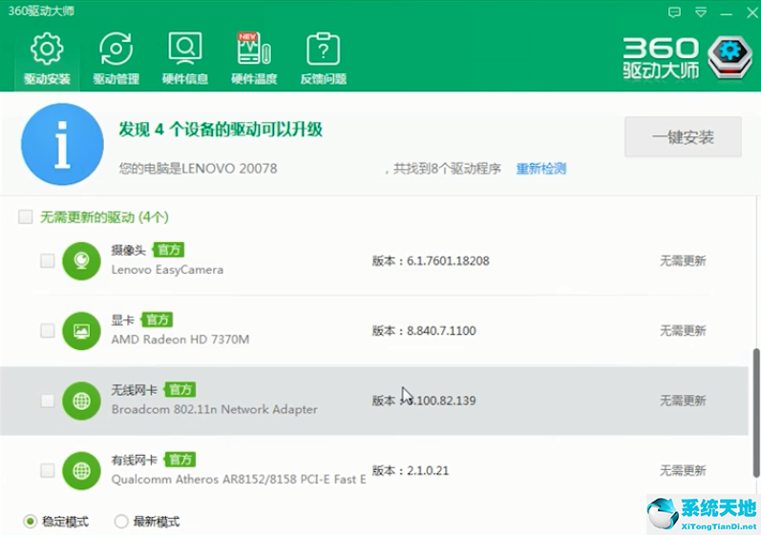Click the globe icon for Qualcomm Atheros adapter
This screenshot has width=761, height=535.
[81, 470]
